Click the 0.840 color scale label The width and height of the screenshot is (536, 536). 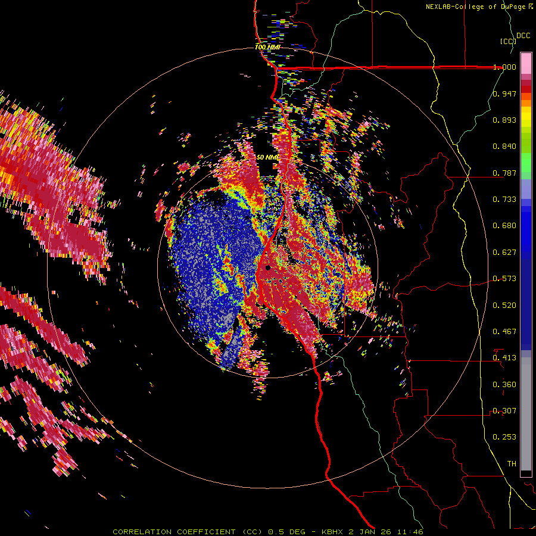(x=504, y=147)
